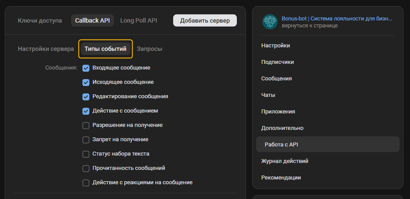Click the Bonus-bot community avatar icon
This screenshot has width=410, height=199.
click(x=270, y=22)
